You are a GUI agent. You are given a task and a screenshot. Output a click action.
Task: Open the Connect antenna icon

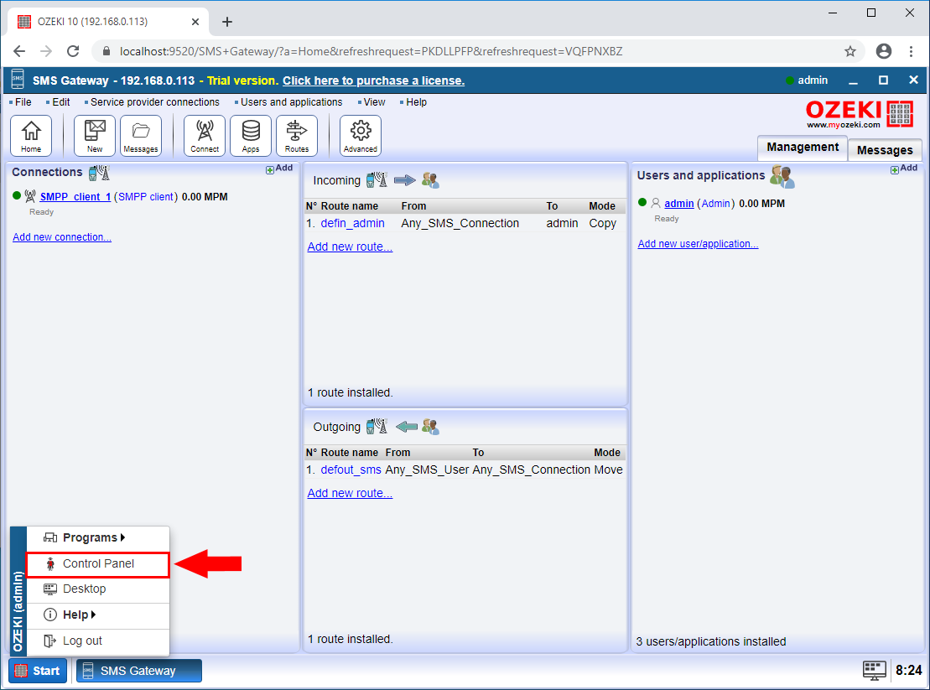click(x=204, y=134)
